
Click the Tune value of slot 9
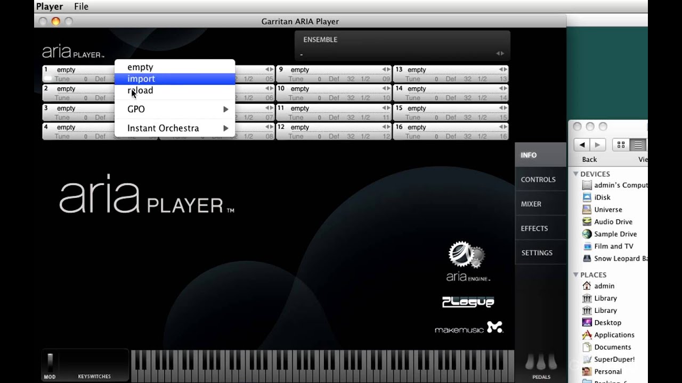pos(319,79)
